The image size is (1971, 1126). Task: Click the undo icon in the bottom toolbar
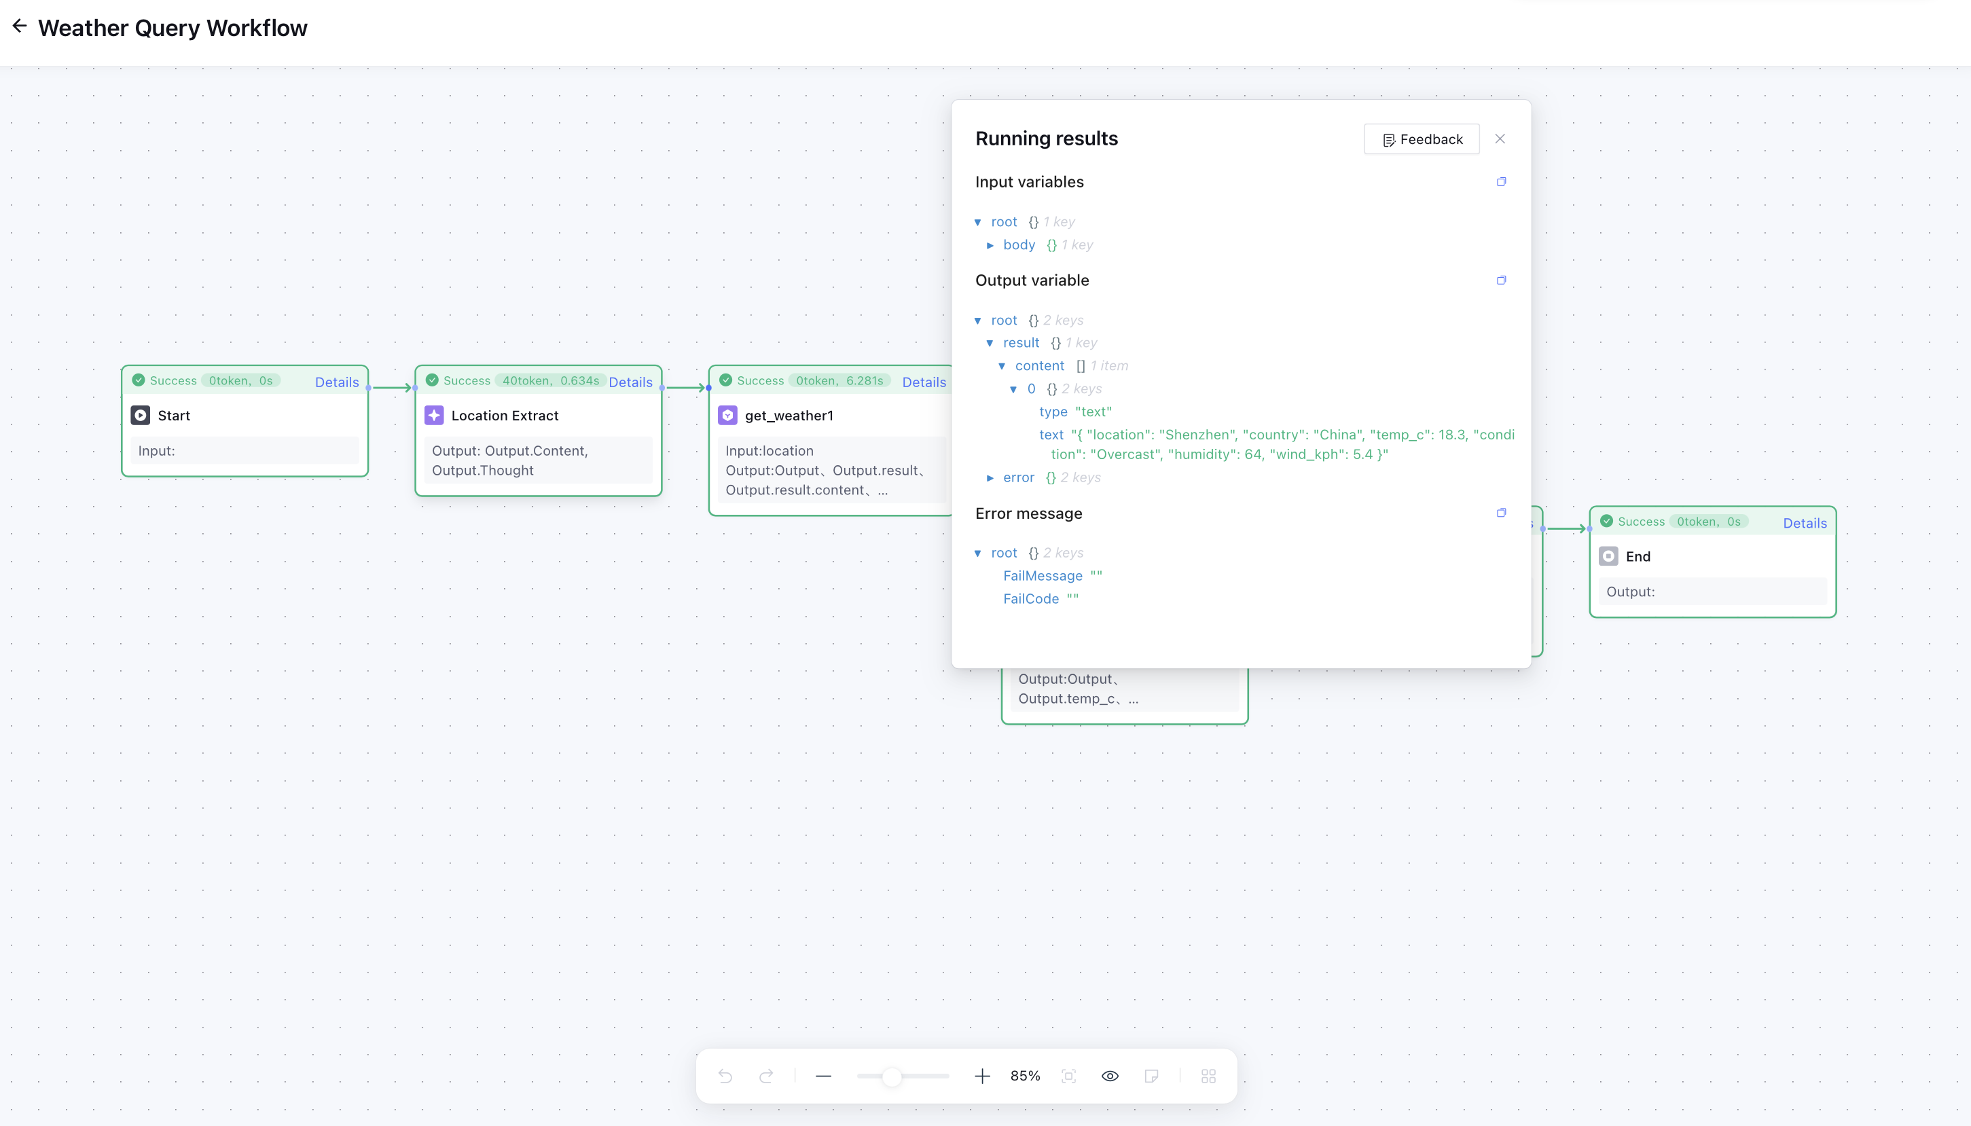(x=725, y=1075)
